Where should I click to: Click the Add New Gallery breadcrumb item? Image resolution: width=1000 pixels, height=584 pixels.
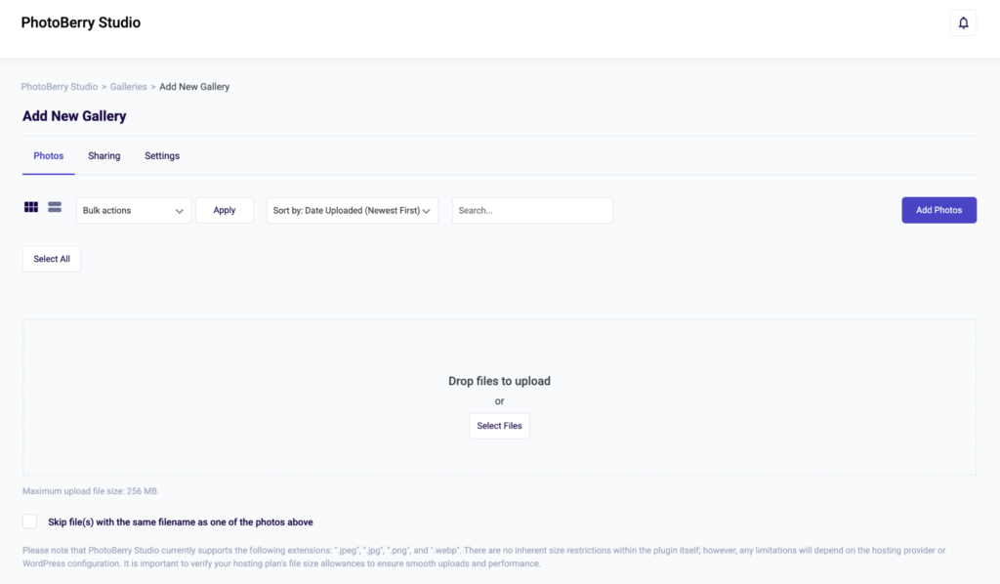point(194,87)
